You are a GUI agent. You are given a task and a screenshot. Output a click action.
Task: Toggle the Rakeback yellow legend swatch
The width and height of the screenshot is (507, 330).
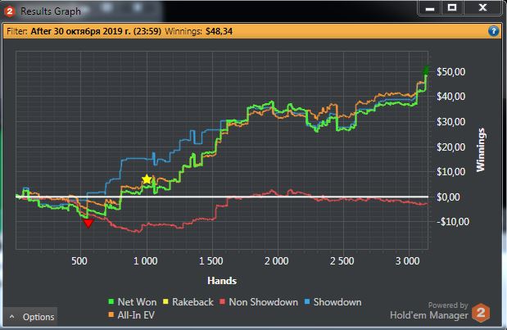click(x=165, y=302)
